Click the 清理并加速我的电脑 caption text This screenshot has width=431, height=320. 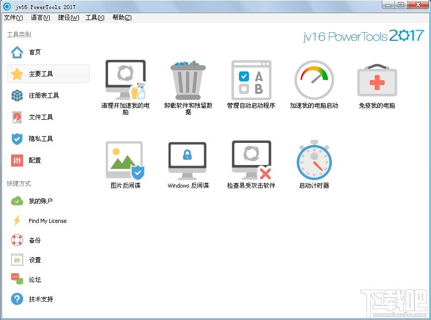tap(126, 109)
